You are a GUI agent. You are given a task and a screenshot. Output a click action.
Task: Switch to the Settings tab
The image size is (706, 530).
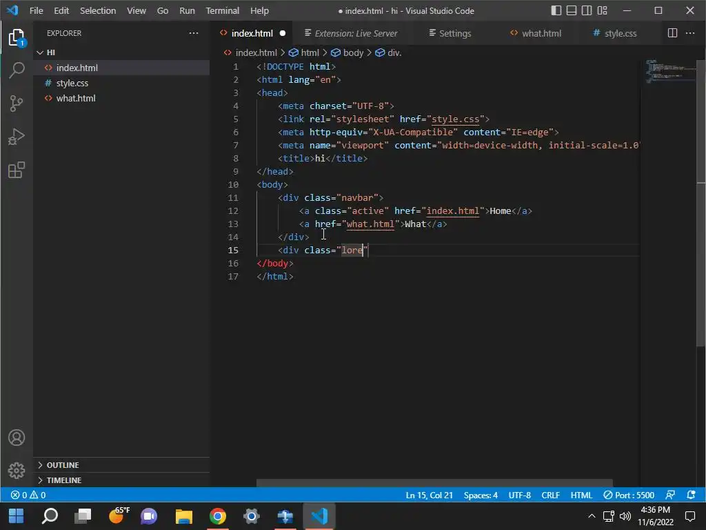point(450,33)
